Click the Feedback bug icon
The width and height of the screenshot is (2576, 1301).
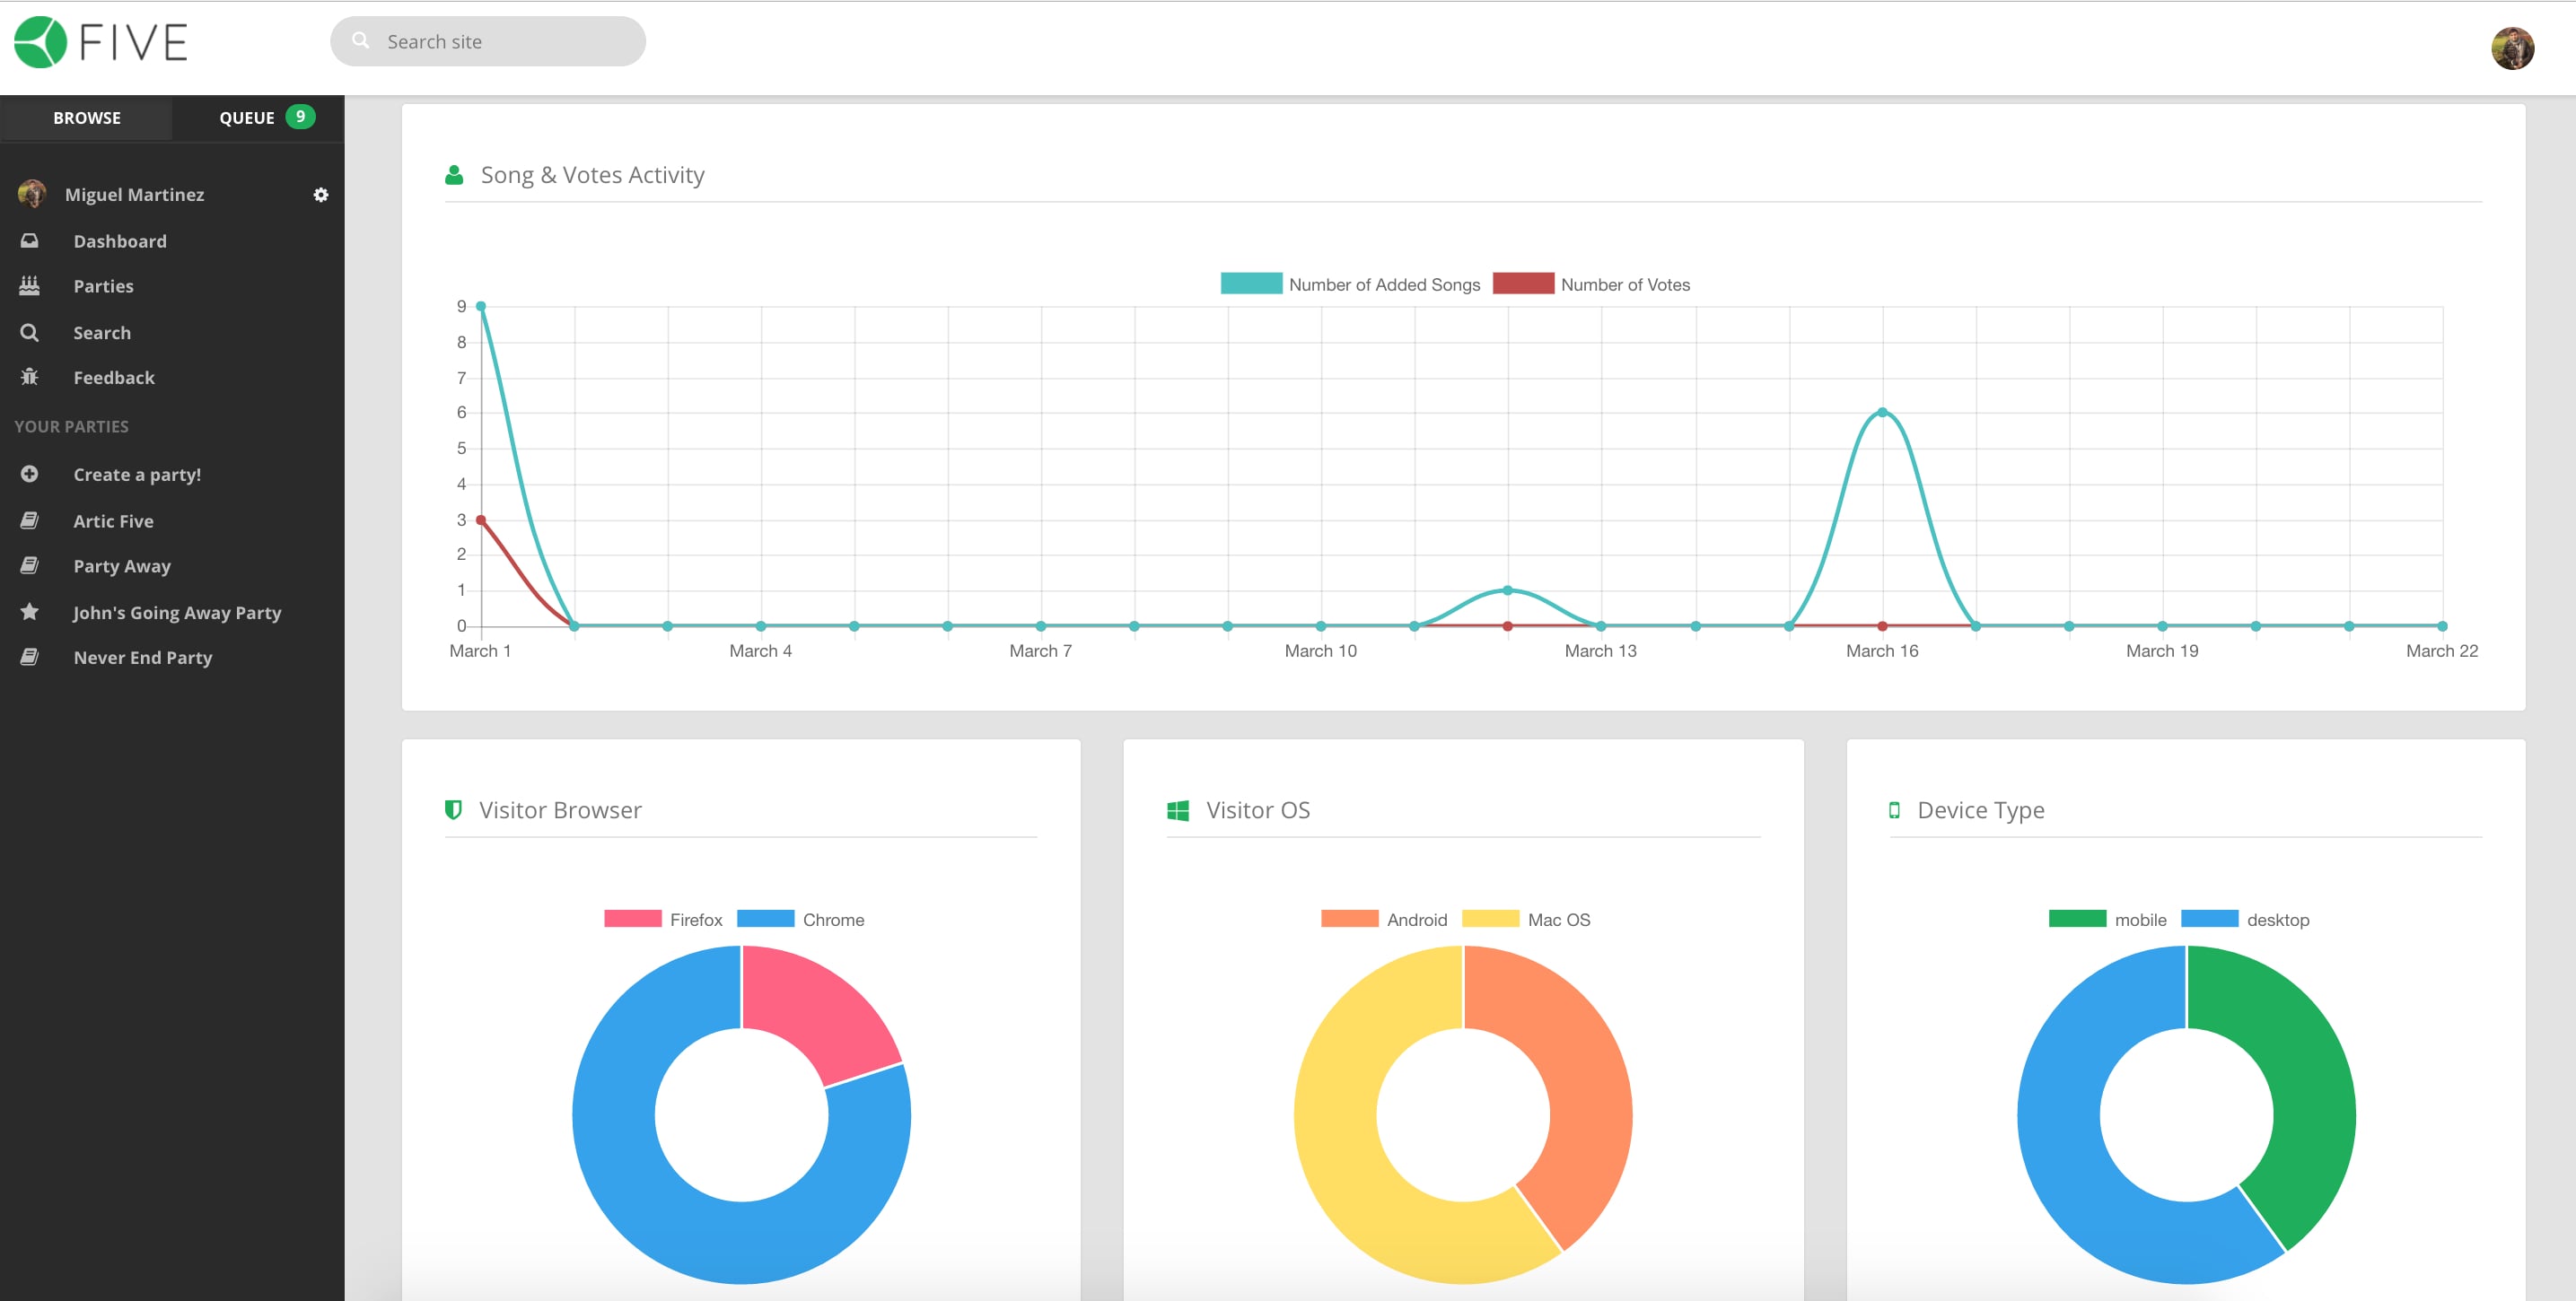tap(30, 377)
